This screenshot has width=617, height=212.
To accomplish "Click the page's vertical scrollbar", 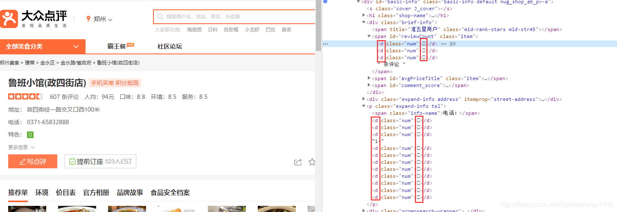I will pos(318,26).
